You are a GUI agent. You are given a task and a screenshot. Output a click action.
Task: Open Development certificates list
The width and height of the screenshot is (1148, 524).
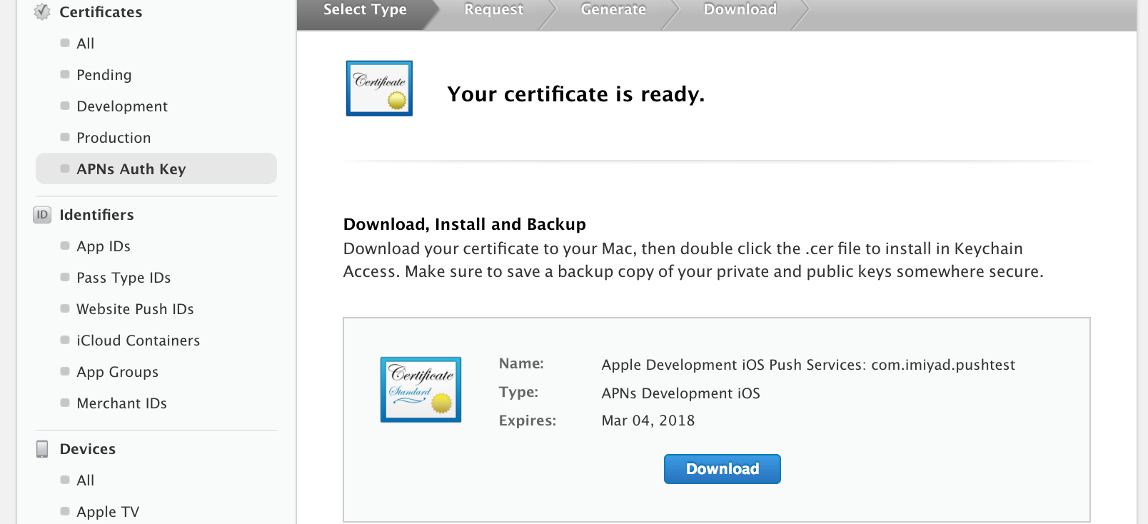click(x=122, y=106)
